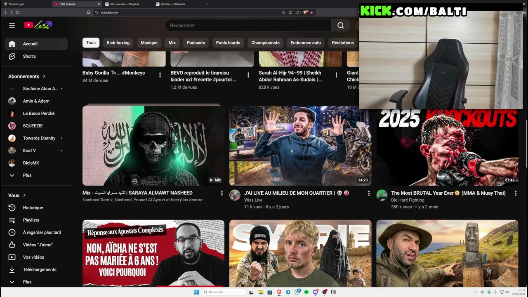The image size is (528, 297).
Task: Open SQUEEZIE subscription channel
Action: pos(36,126)
